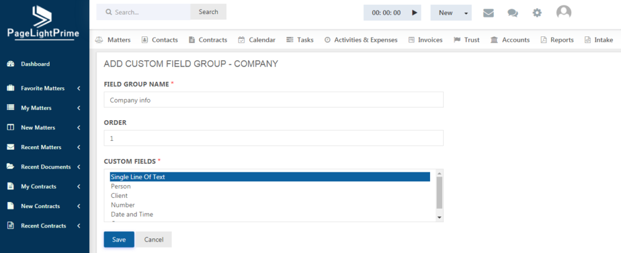621x253 pixels.
Task: Click the My Matters list icon
Action: coord(11,108)
